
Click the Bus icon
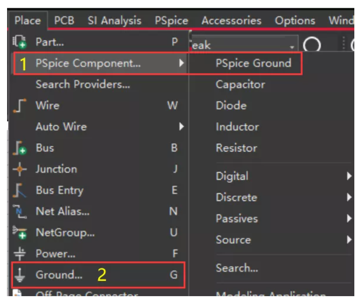click(19, 149)
